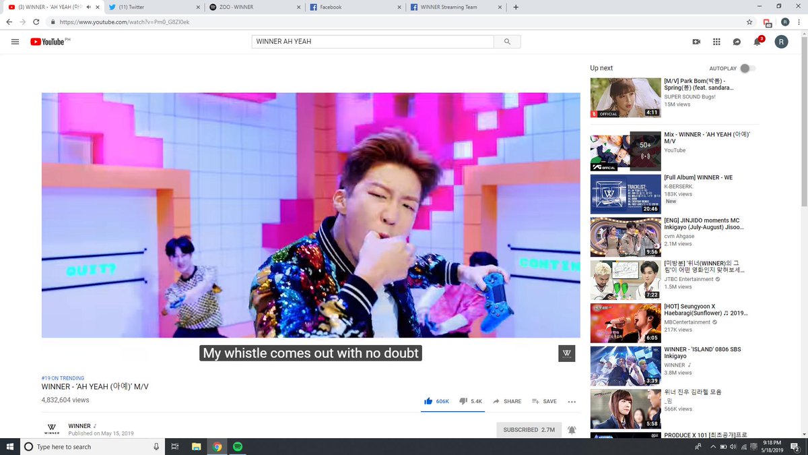This screenshot has width=808, height=455.
Task: Open the notifications bell in YouTube header
Action: (x=757, y=42)
